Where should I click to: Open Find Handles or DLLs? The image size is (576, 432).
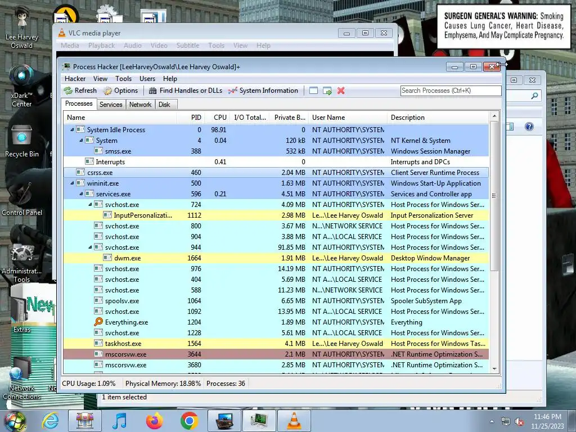tap(186, 91)
